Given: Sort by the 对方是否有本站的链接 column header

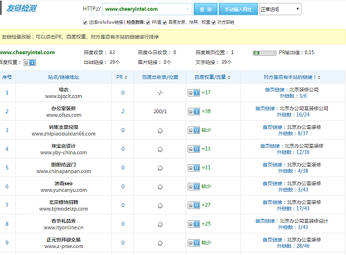Looking at the screenshot, I should pyautogui.click(x=292, y=77).
